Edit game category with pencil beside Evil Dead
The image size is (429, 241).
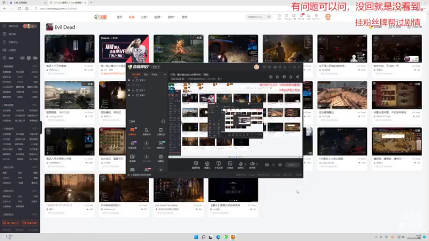[x=183, y=79]
